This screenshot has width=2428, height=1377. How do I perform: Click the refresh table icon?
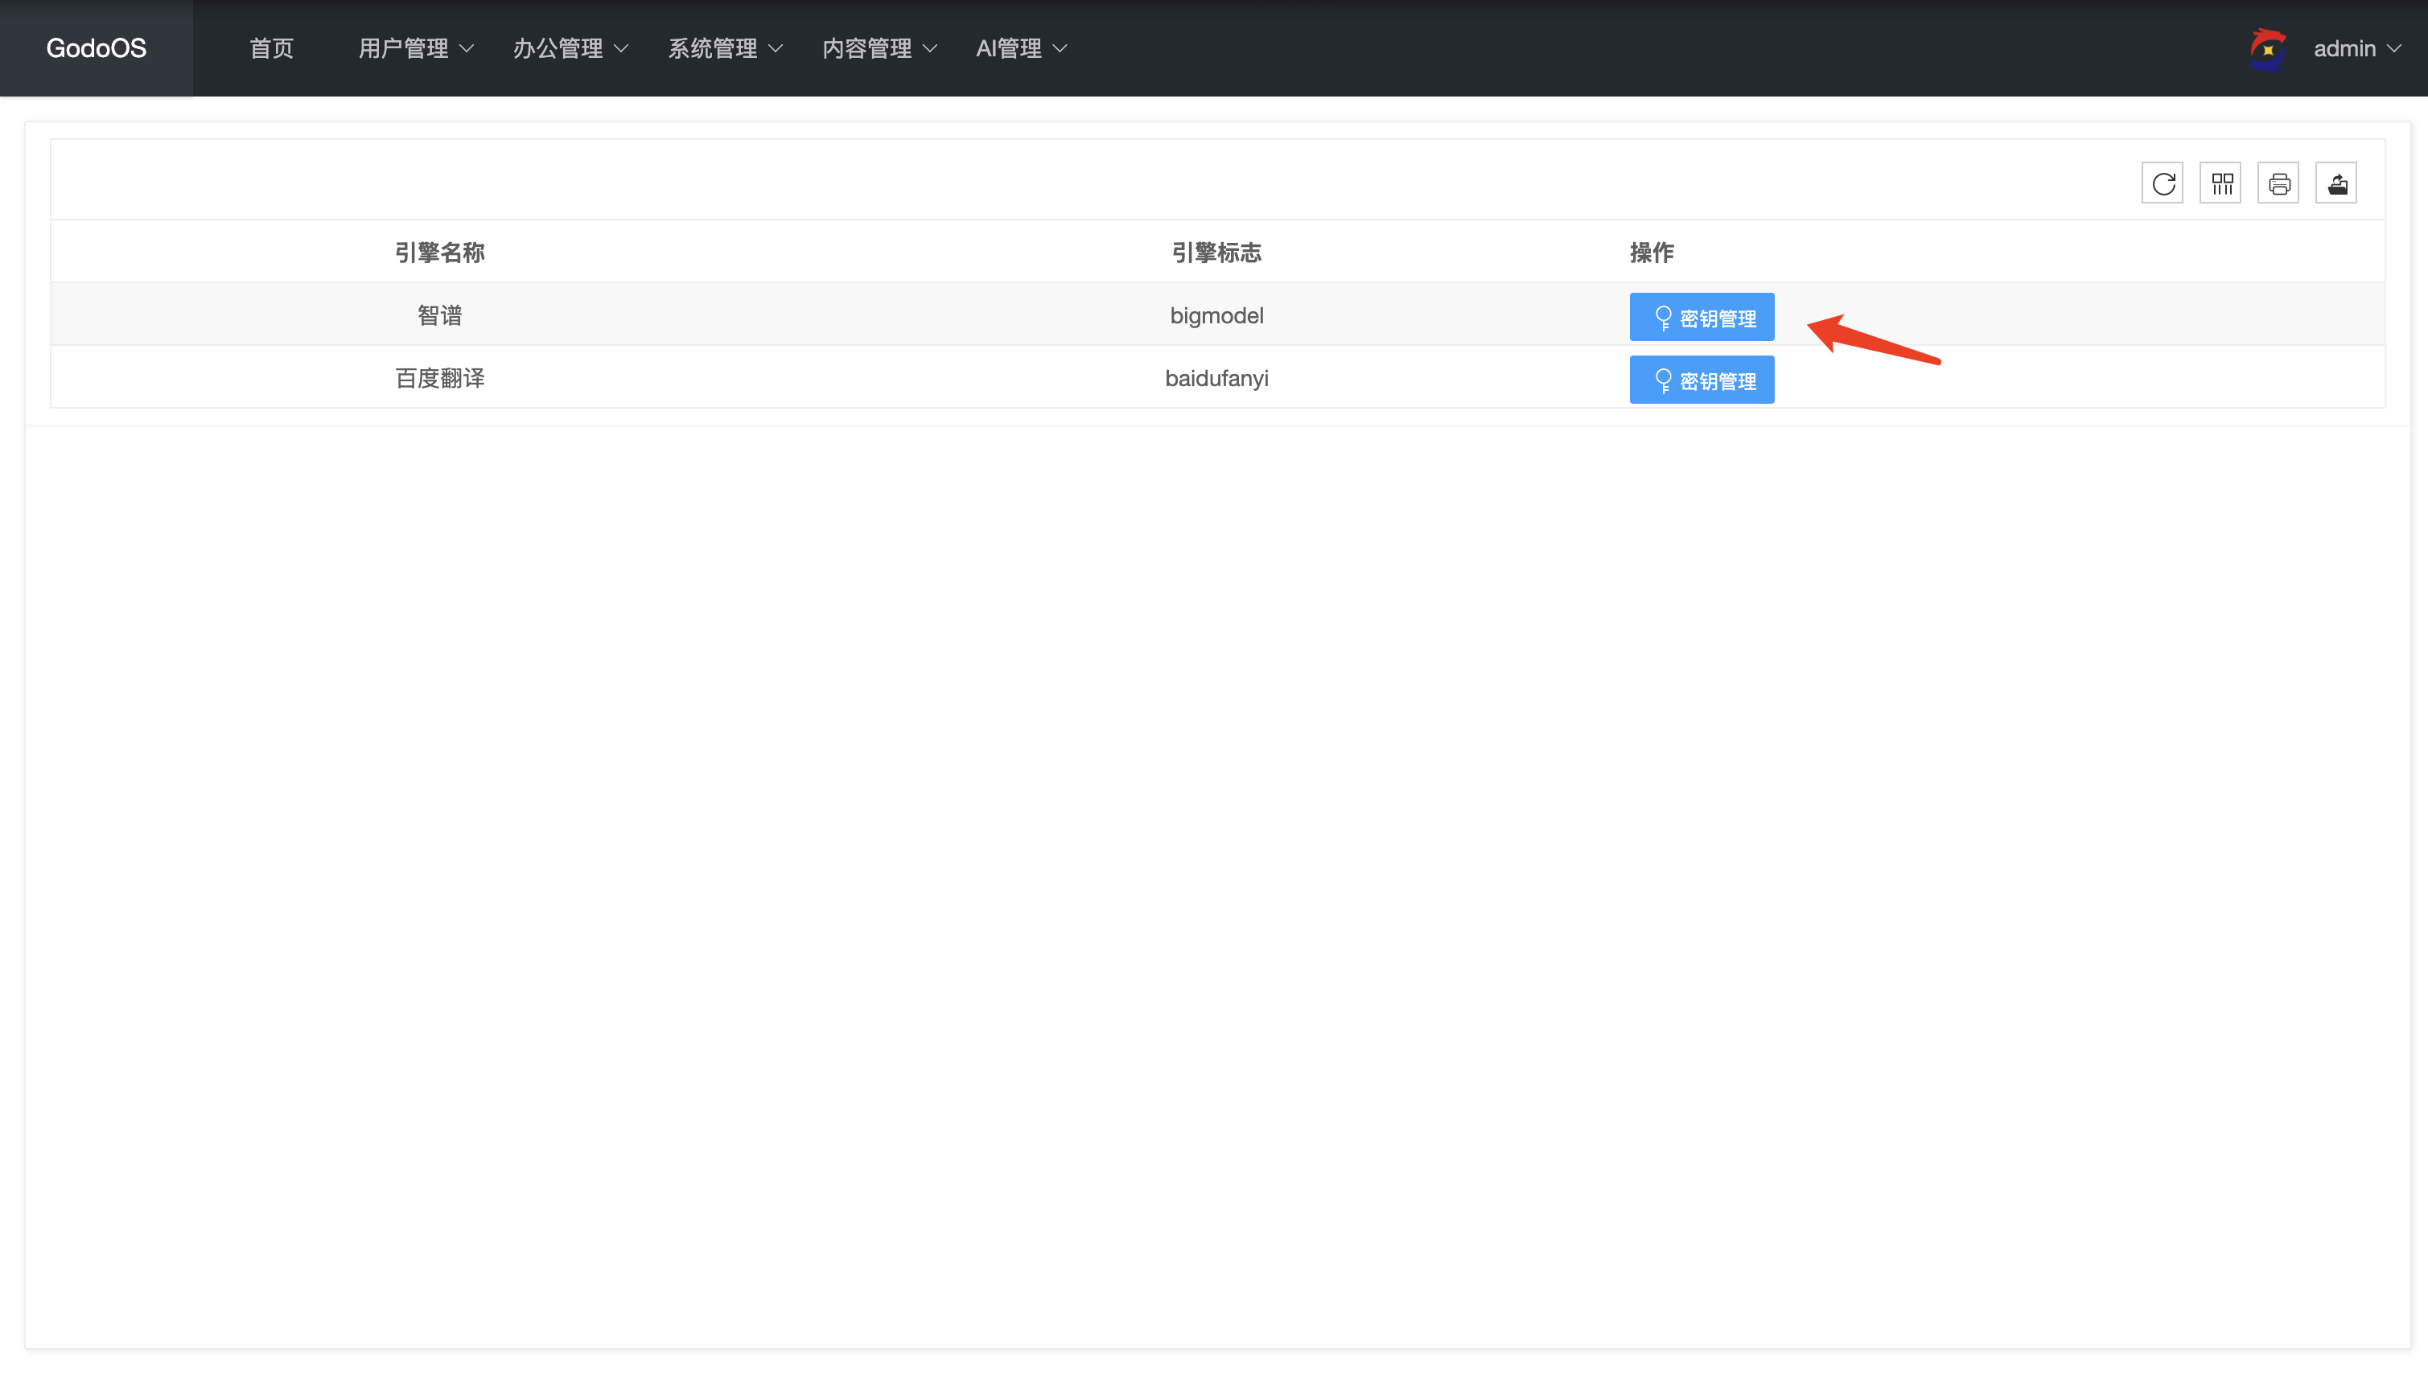pyautogui.click(x=2163, y=183)
